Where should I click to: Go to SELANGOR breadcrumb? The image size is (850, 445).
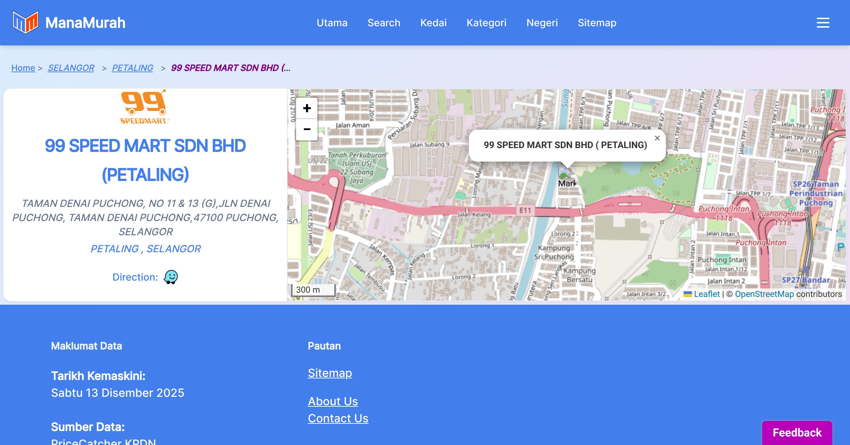[x=71, y=68]
